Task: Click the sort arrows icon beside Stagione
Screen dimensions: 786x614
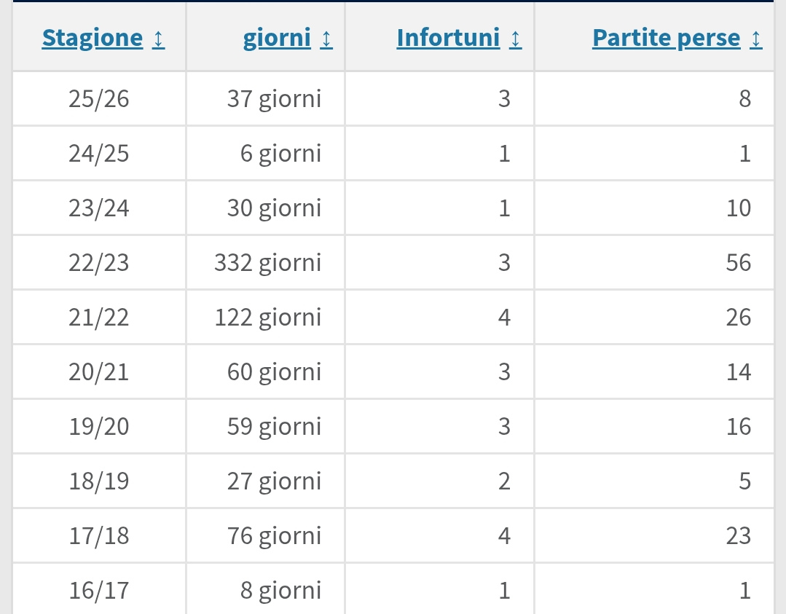Action: coord(159,39)
